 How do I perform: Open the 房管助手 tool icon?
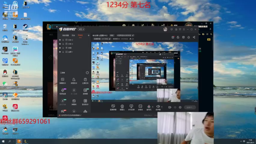tap(74, 81)
